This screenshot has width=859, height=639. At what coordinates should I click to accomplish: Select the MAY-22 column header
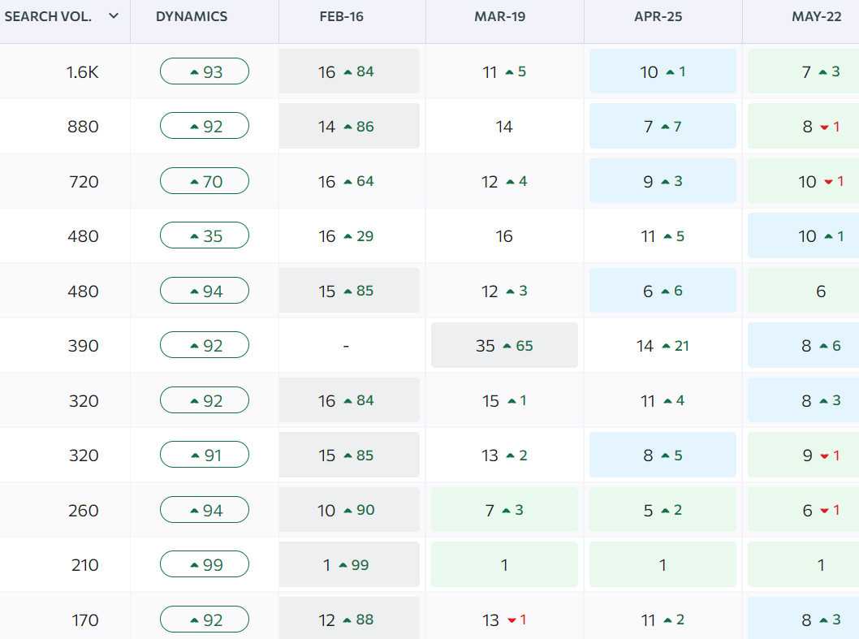click(816, 16)
